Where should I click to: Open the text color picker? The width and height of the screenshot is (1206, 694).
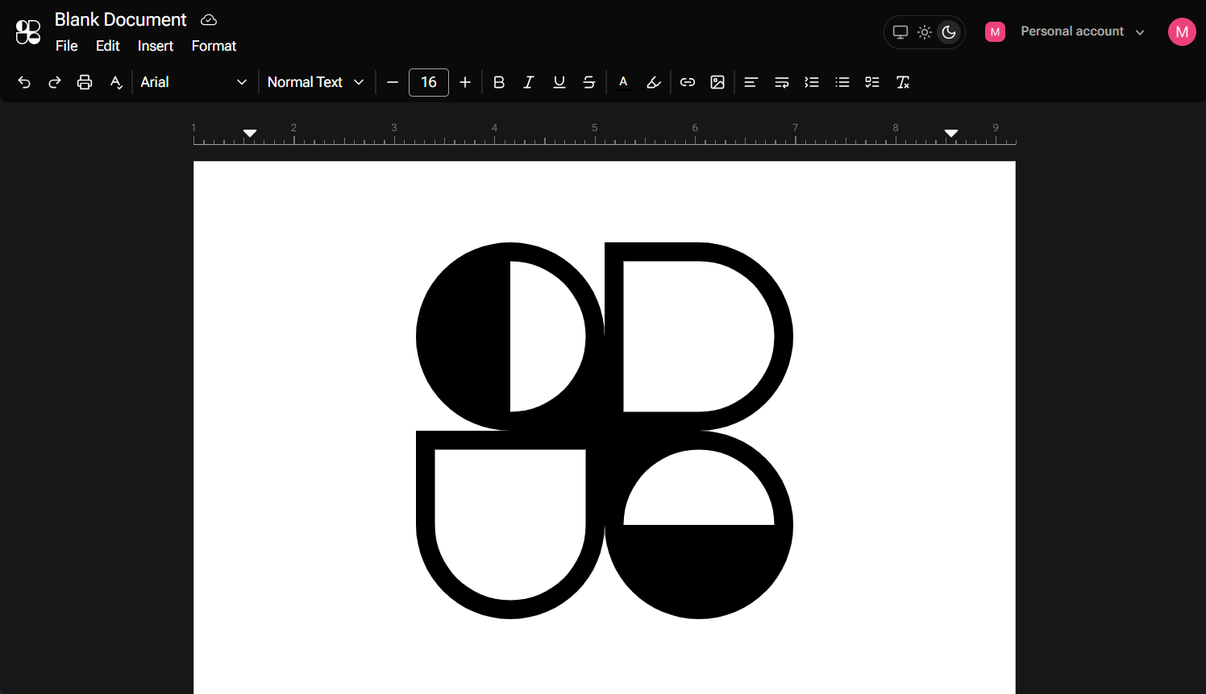click(x=623, y=82)
